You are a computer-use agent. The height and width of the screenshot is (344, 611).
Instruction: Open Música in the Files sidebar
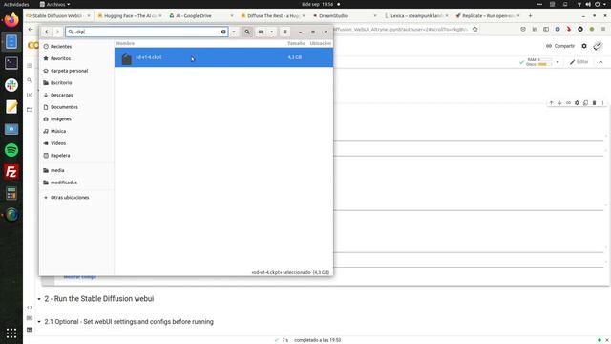tap(76, 131)
